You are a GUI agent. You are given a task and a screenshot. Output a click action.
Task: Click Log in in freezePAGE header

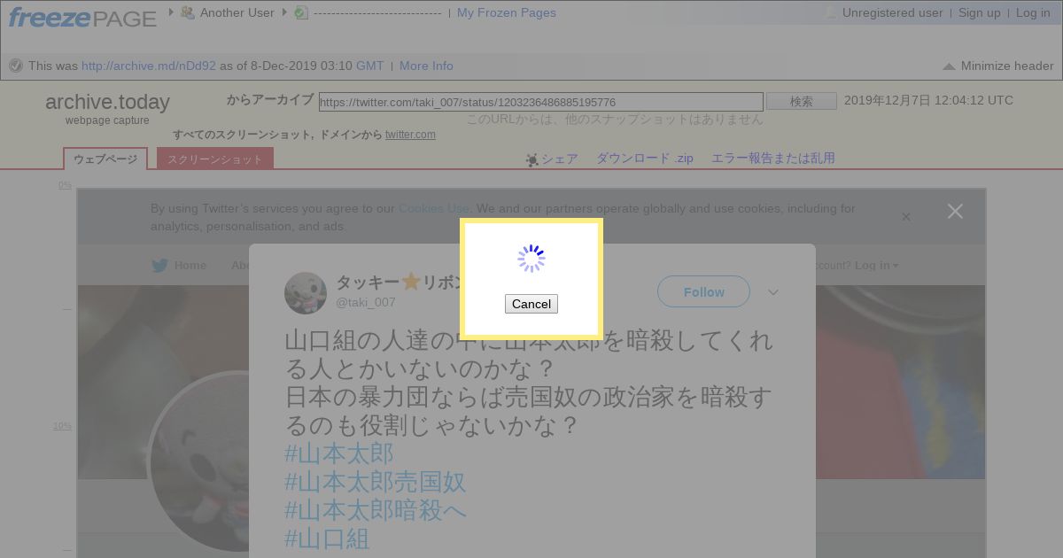(1033, 12)
